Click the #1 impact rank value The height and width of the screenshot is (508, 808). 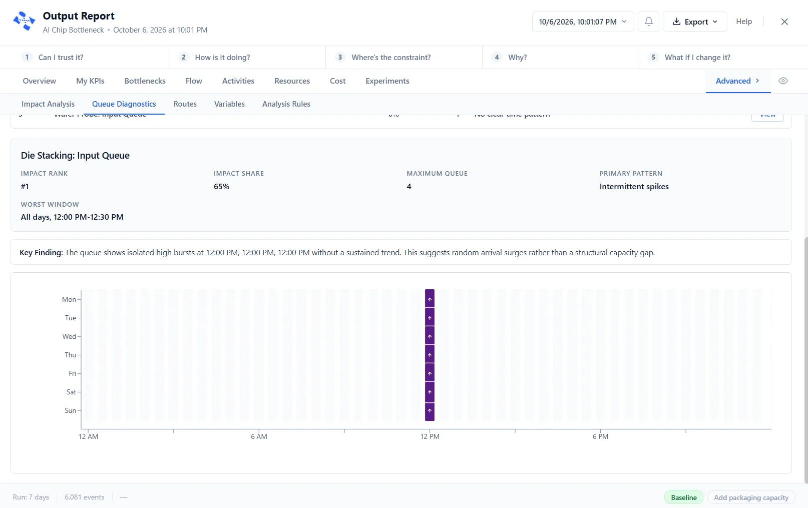click(x=25, y=187)
